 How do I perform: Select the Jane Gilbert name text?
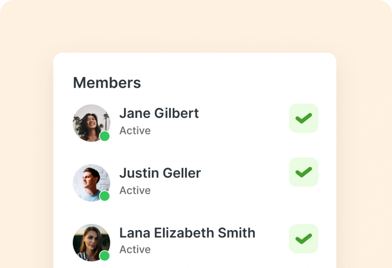(x=159, y=113)
